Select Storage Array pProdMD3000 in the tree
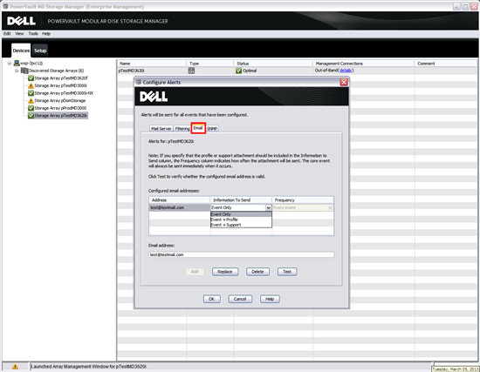The height and width of the screenshot is (372, 480). 60,108
